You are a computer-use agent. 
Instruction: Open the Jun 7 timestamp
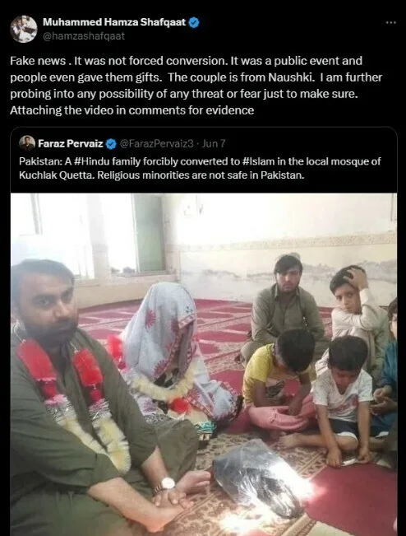point(214,143)
